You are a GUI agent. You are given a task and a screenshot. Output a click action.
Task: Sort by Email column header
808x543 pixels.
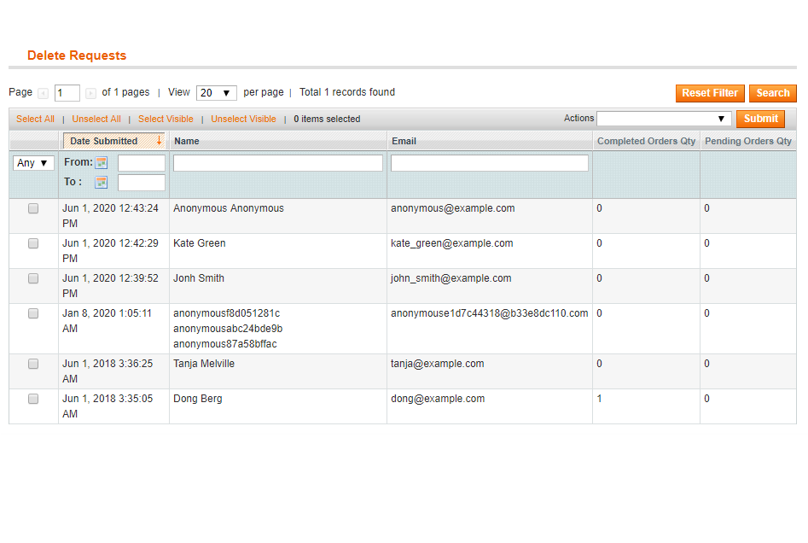coord(404,141)
